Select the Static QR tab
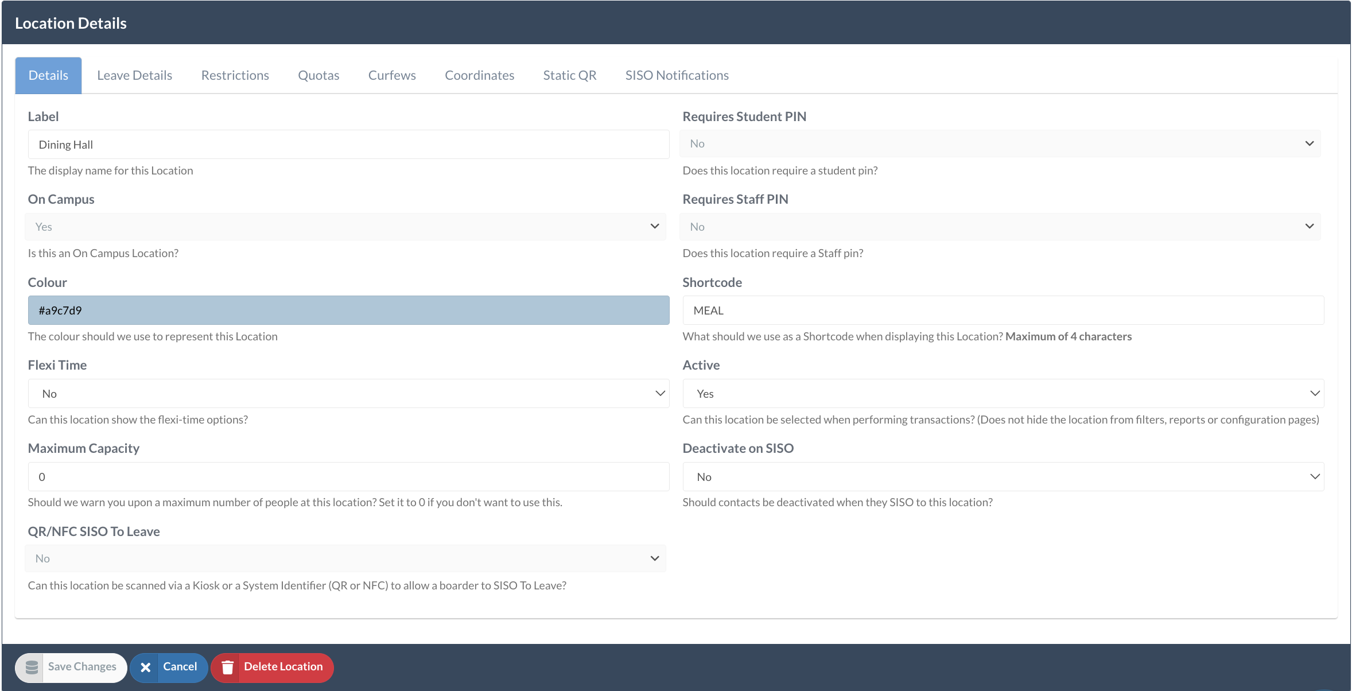Image resolution: width=1352 pixels, height=691 pixels. 569,75
